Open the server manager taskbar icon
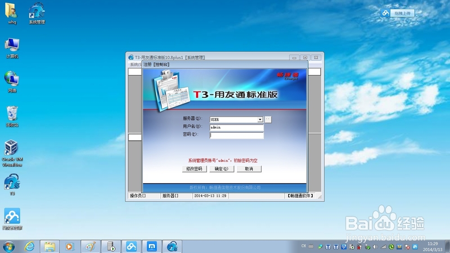Screen dimensions: 450x253 (111, 247)
